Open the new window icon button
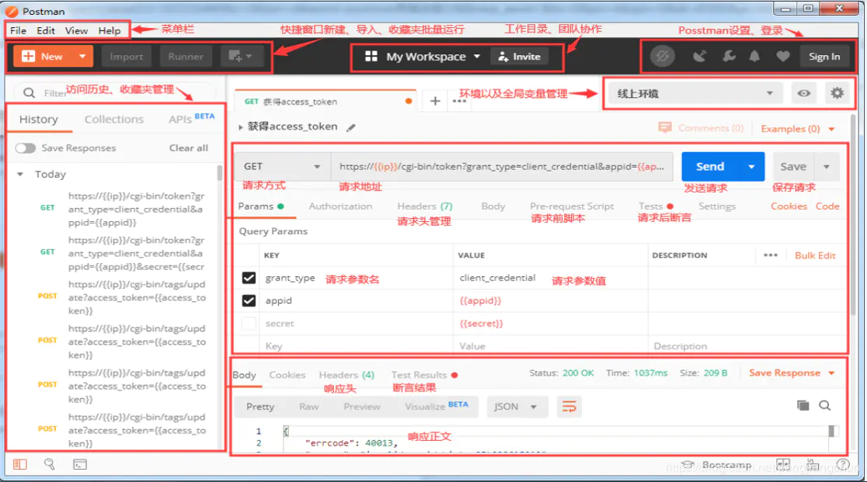Screen dimensions: 867x482 pyautogui.click(x=241, y=57)
